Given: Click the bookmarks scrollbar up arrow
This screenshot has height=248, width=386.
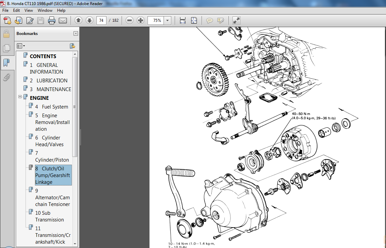Looking at the screenshot, I should [x=75, y=54].
